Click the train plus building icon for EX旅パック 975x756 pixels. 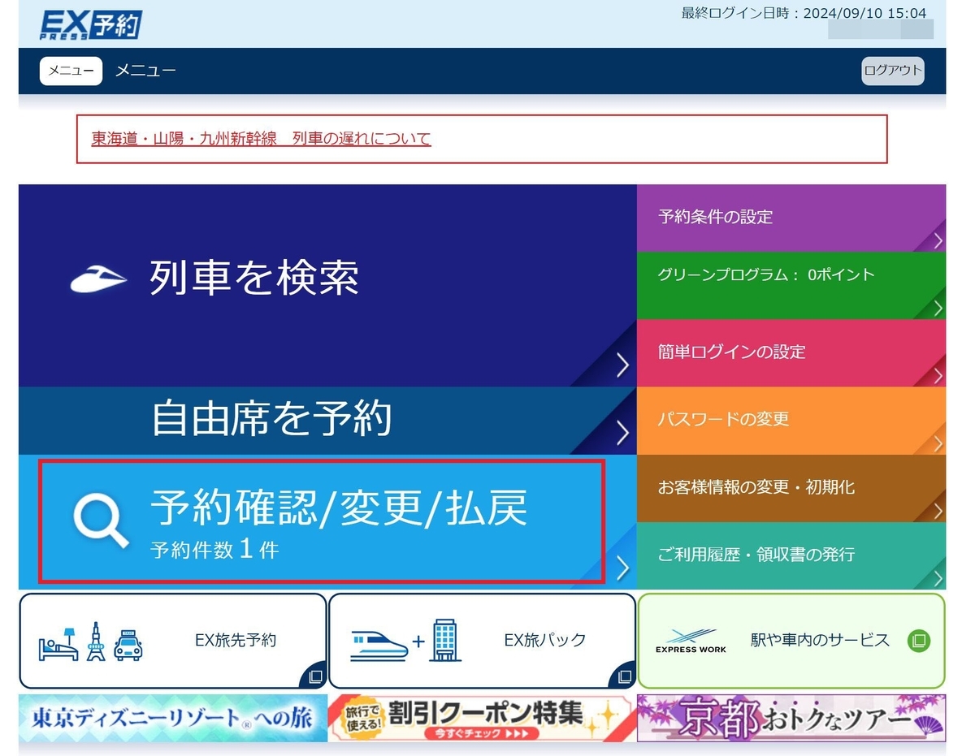(405, 641)
